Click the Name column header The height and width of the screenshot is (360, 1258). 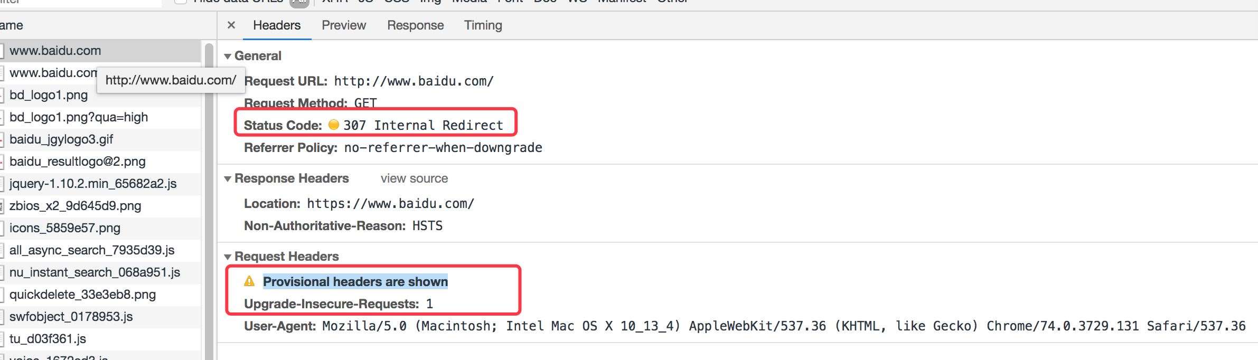pos(12,25)
